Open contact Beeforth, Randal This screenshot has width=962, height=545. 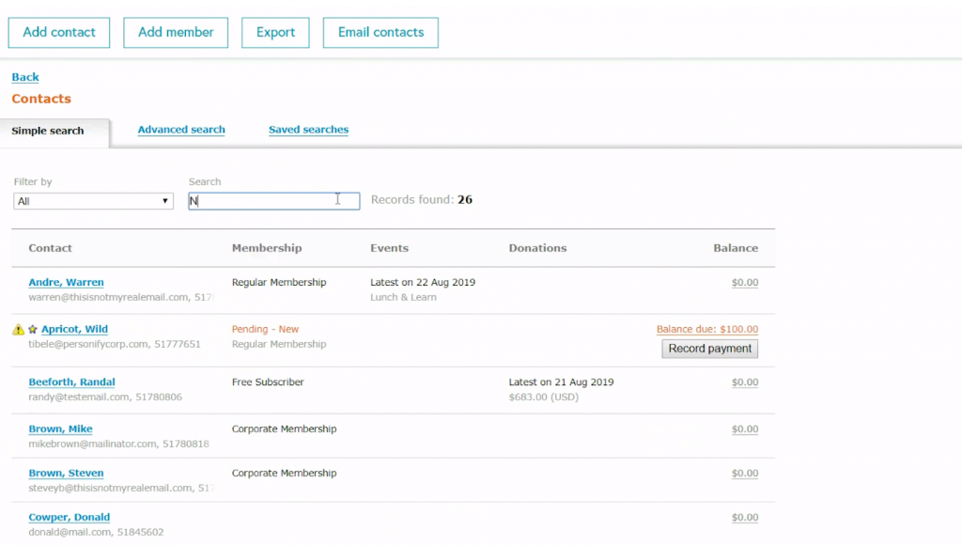click(71, 382)
